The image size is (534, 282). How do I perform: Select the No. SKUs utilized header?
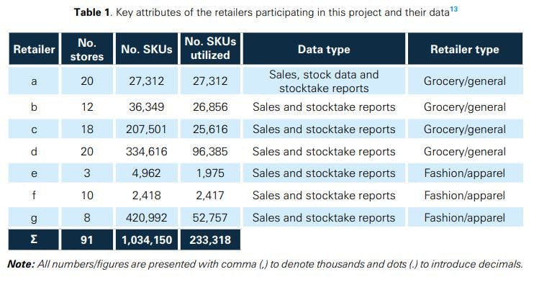(x=210, y=49)
